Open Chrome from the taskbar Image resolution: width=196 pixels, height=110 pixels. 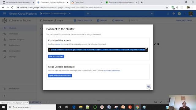[137, 107]
